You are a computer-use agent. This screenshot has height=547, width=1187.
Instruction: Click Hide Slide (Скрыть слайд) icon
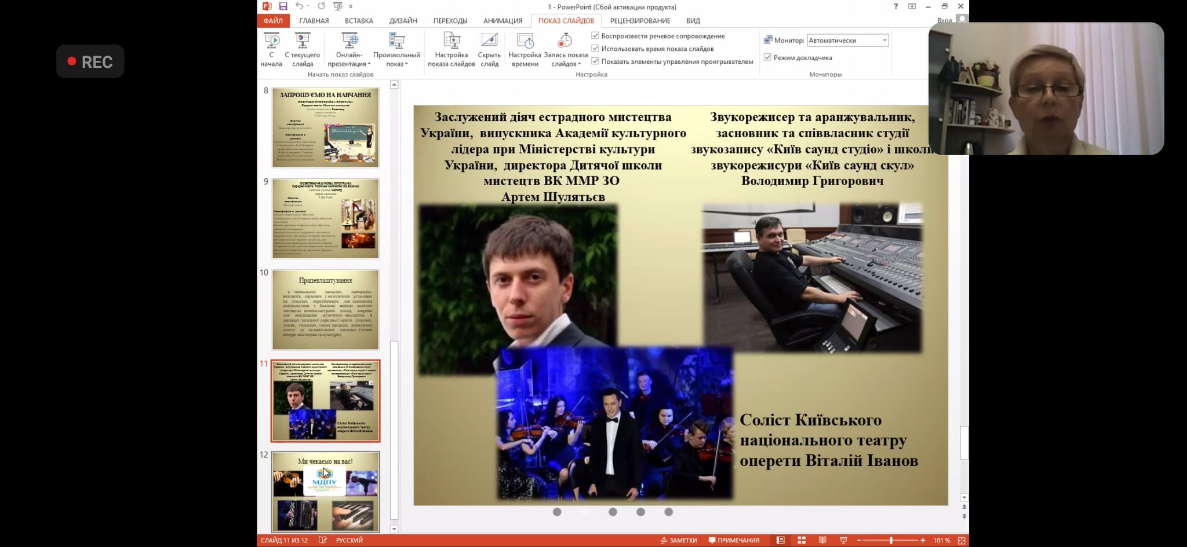tap(489, 41)
